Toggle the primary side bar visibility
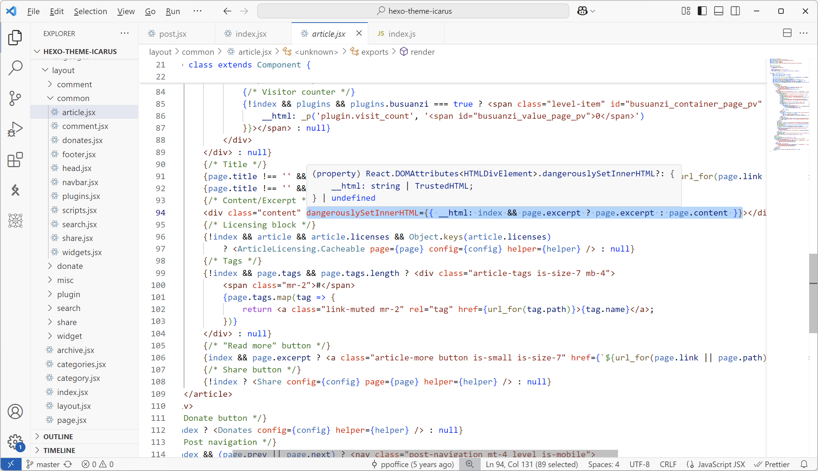 coord(702,11)
